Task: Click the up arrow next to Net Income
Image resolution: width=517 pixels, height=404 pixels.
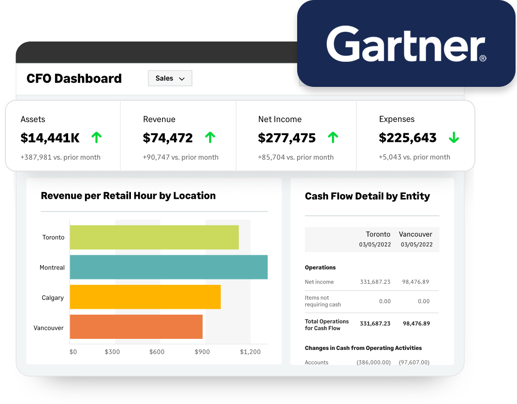Action: 332,138
